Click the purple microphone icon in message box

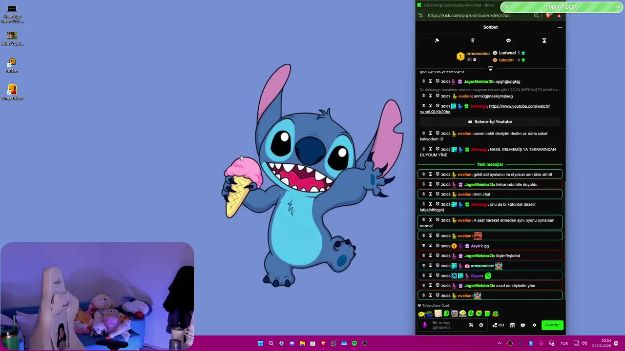coord(424,325)
